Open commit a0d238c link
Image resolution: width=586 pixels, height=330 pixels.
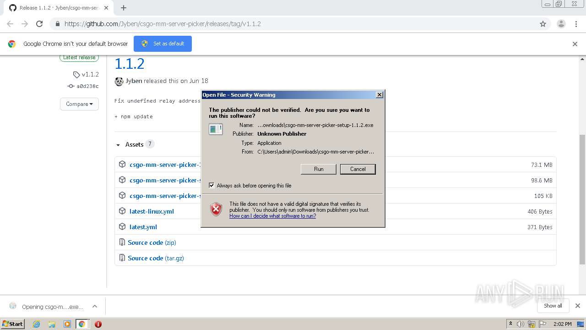pos(87,86)
